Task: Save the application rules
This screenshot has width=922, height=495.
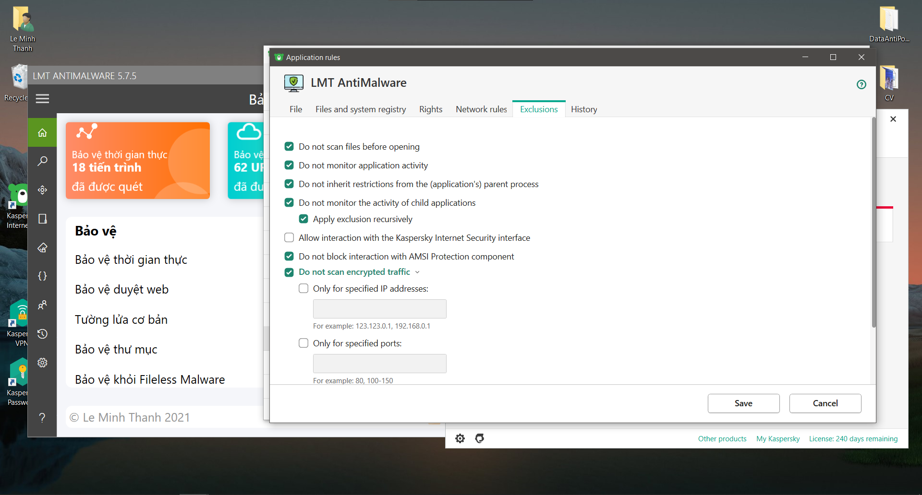Action: (x=743, y=403)
